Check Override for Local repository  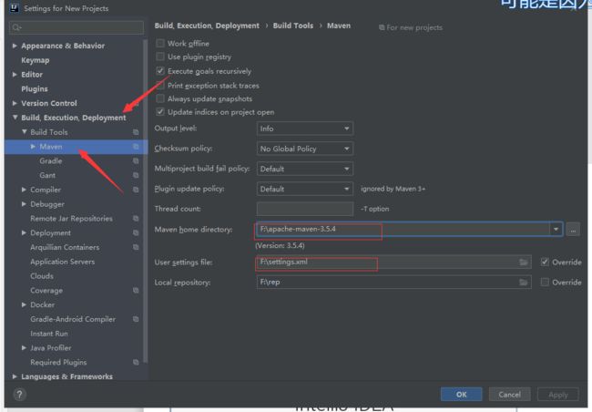545,282
